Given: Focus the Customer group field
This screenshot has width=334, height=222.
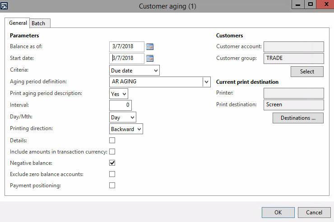Looking at the screenshot, I should (293, 59).
